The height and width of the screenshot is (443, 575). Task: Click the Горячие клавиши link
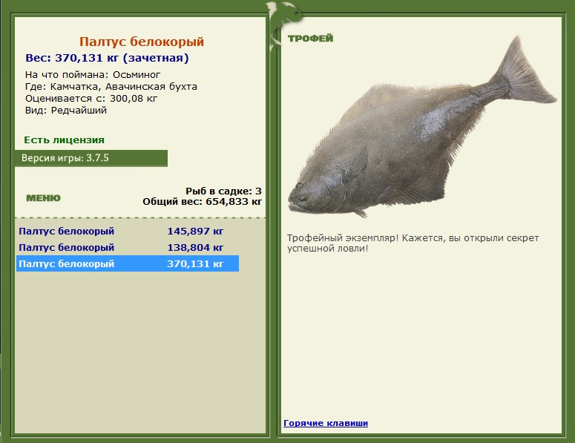pyautogui.click(x=326, y=423)
